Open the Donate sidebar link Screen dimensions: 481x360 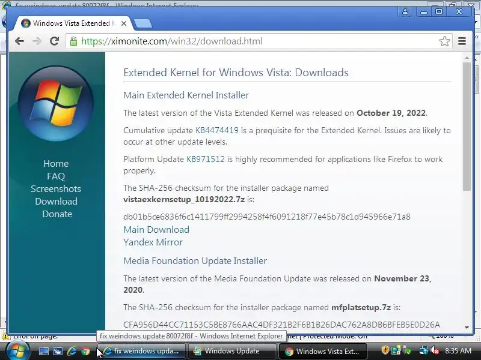pyautogui.click(x=57, y=214)
